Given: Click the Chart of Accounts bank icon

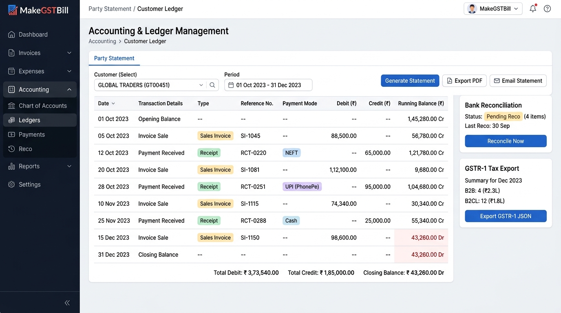Looking at the screenshot, I should [x=12, y=106].
